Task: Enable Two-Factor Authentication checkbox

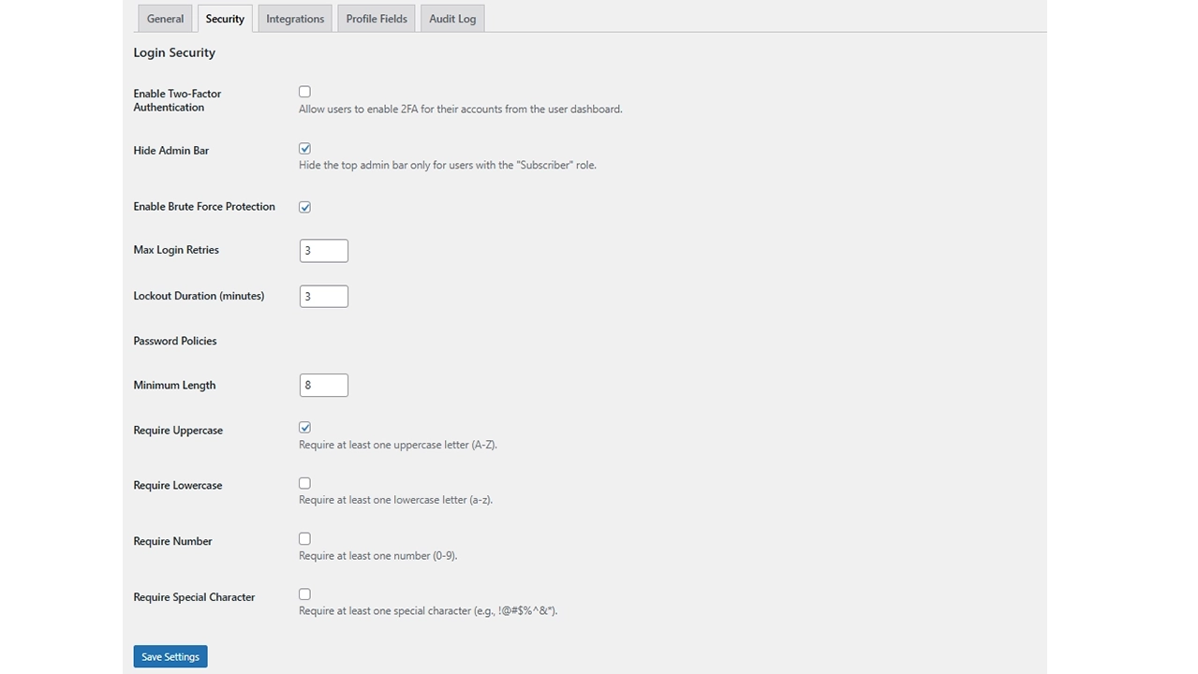Action: click(x=304, y=92)
